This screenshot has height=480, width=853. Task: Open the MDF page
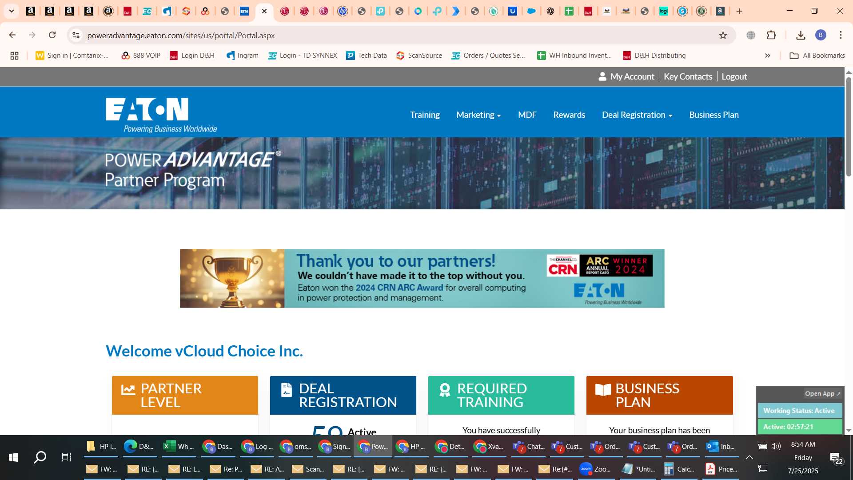click(x=527, y=115)
